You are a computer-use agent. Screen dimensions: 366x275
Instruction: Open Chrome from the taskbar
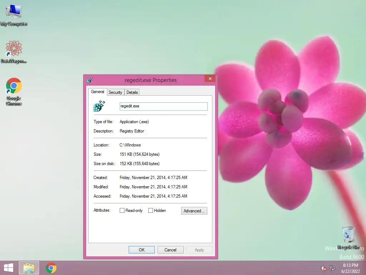(x=51, y=268)
